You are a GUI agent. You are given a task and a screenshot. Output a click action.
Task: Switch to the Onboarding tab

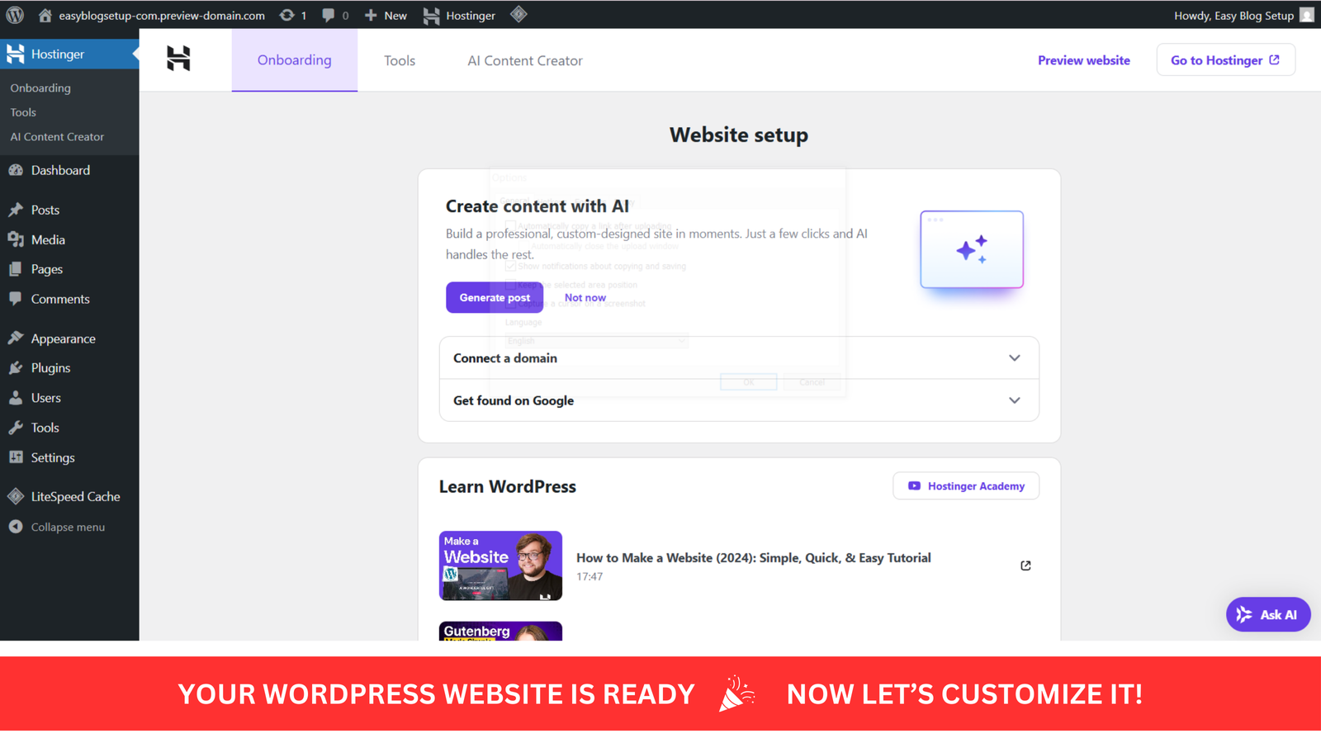coord(295,60)
